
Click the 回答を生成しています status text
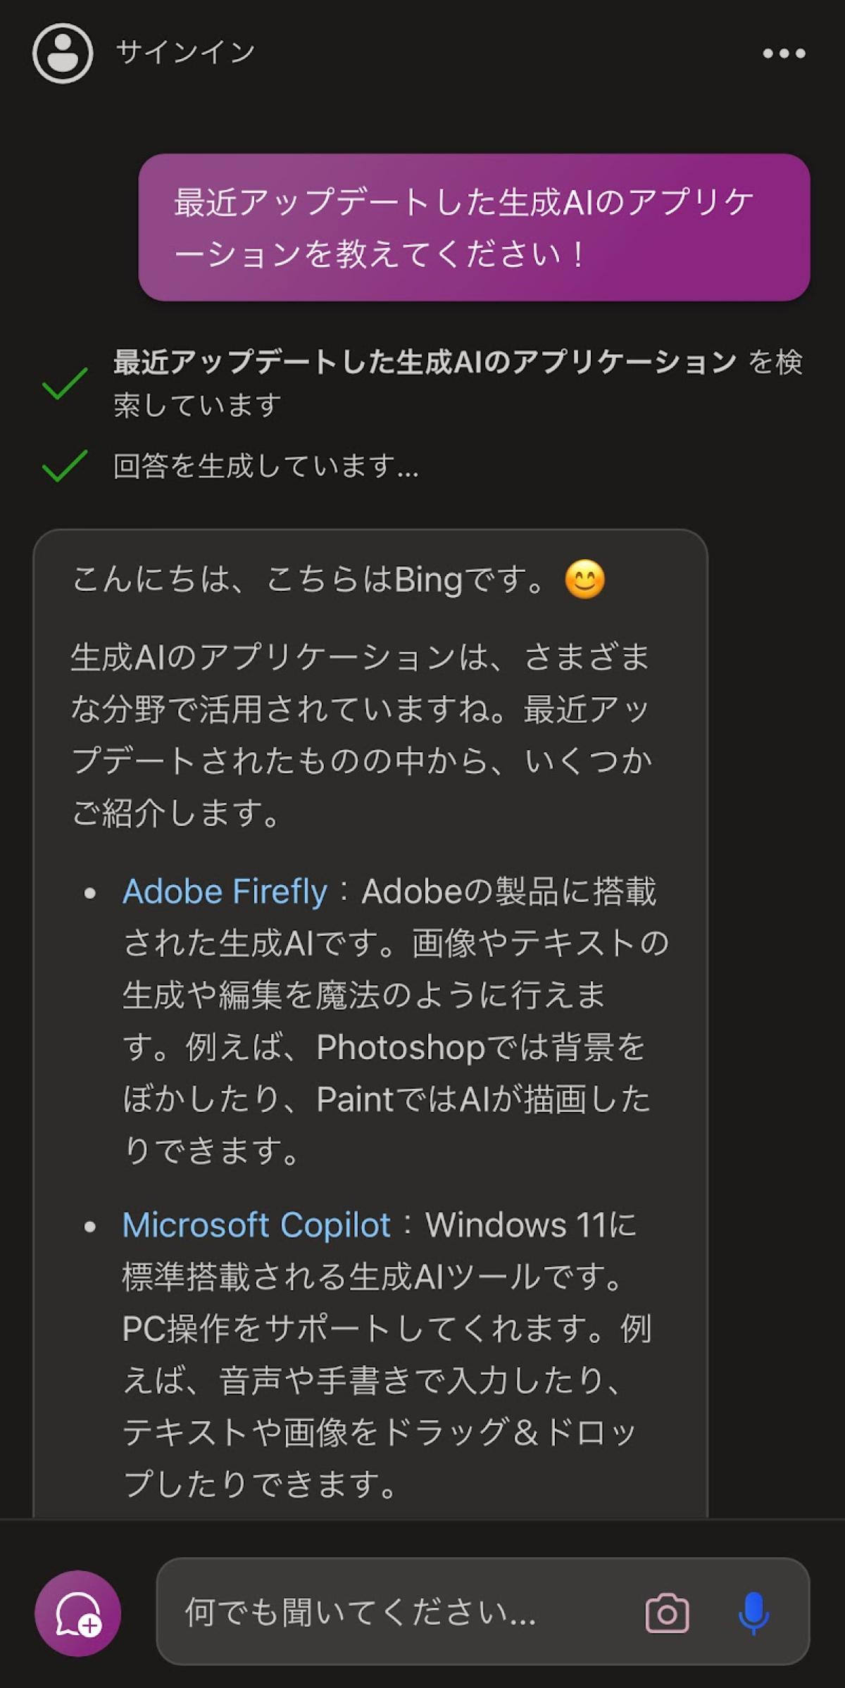click(265, 466)
